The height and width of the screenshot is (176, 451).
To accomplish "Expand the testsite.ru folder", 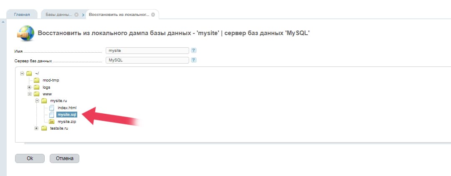I will point(36,128).
